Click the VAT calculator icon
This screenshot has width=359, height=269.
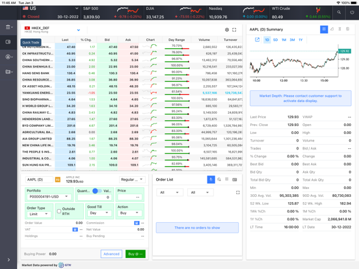75,229
